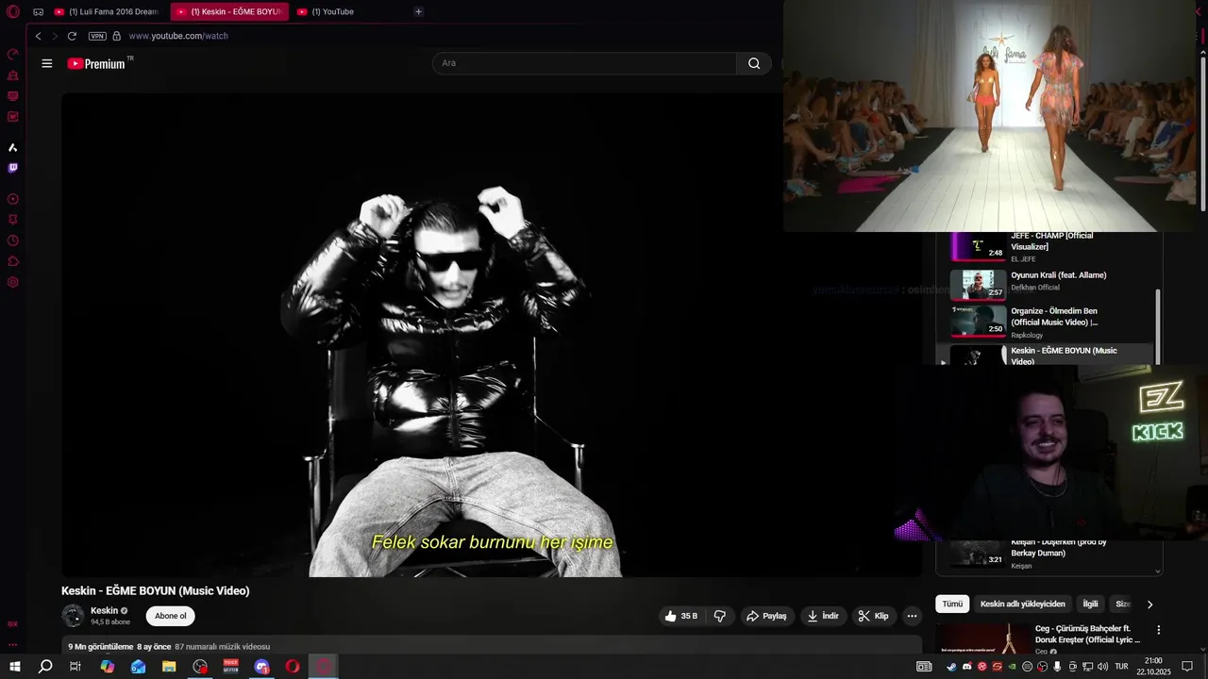Dislike the video
Image resolution: width=1208 pixels, height=679 pixels.
[720, 616]
